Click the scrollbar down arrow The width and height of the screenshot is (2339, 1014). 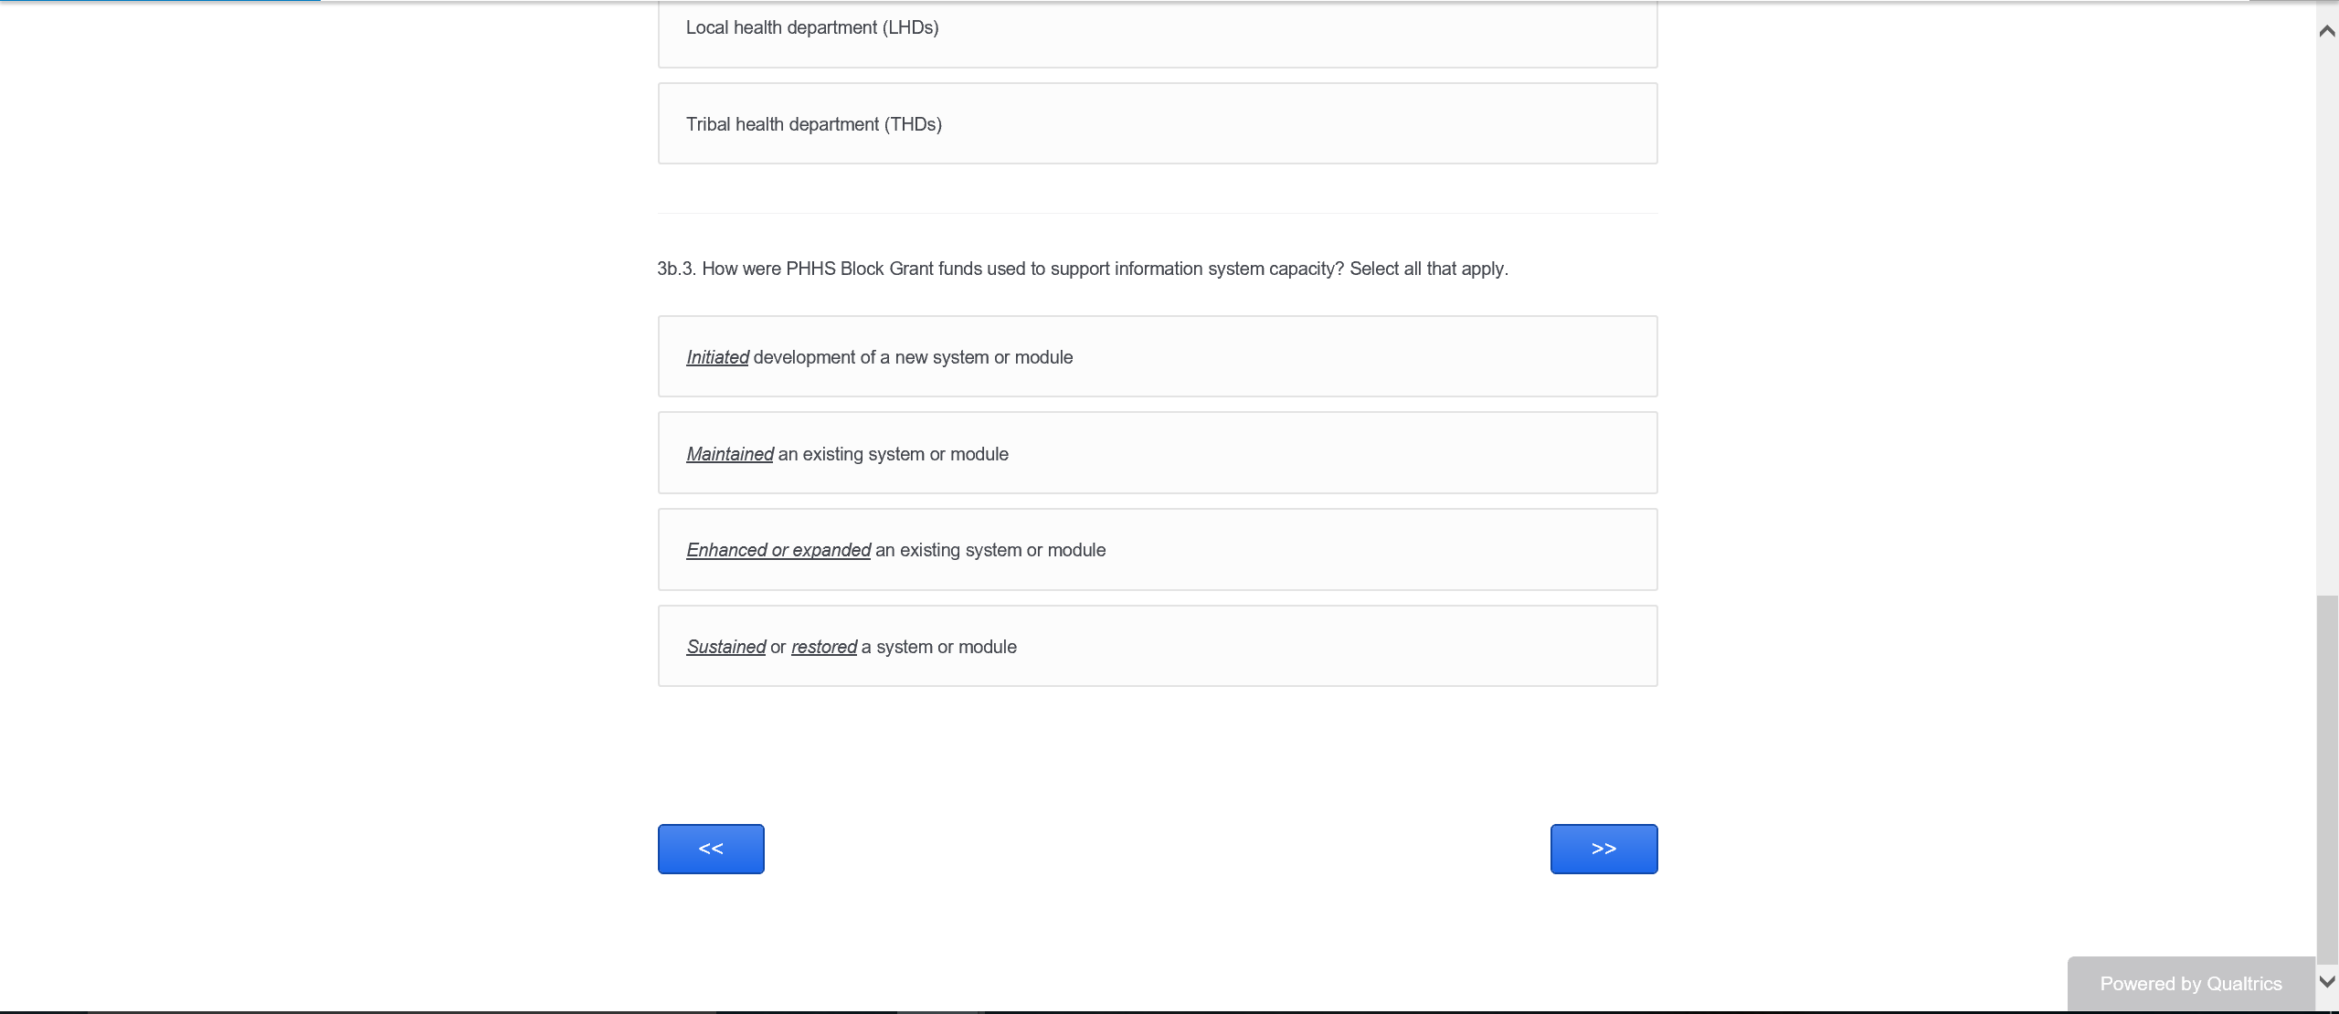(2327, 982)
